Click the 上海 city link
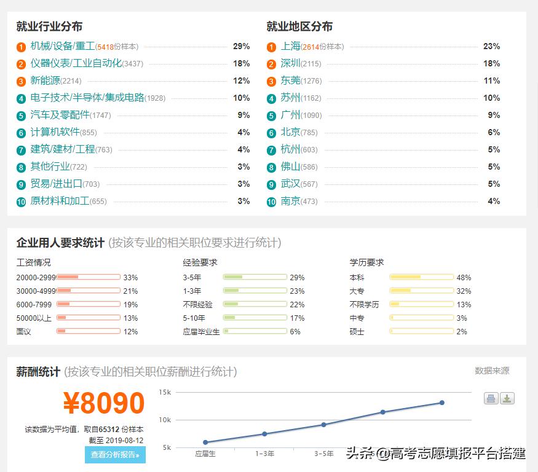The image size is (538, 472). click(292, 46)
